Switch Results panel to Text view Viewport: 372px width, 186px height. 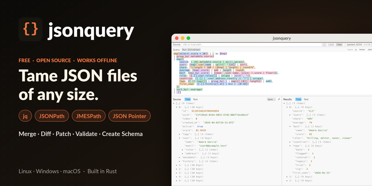[306, 99]
